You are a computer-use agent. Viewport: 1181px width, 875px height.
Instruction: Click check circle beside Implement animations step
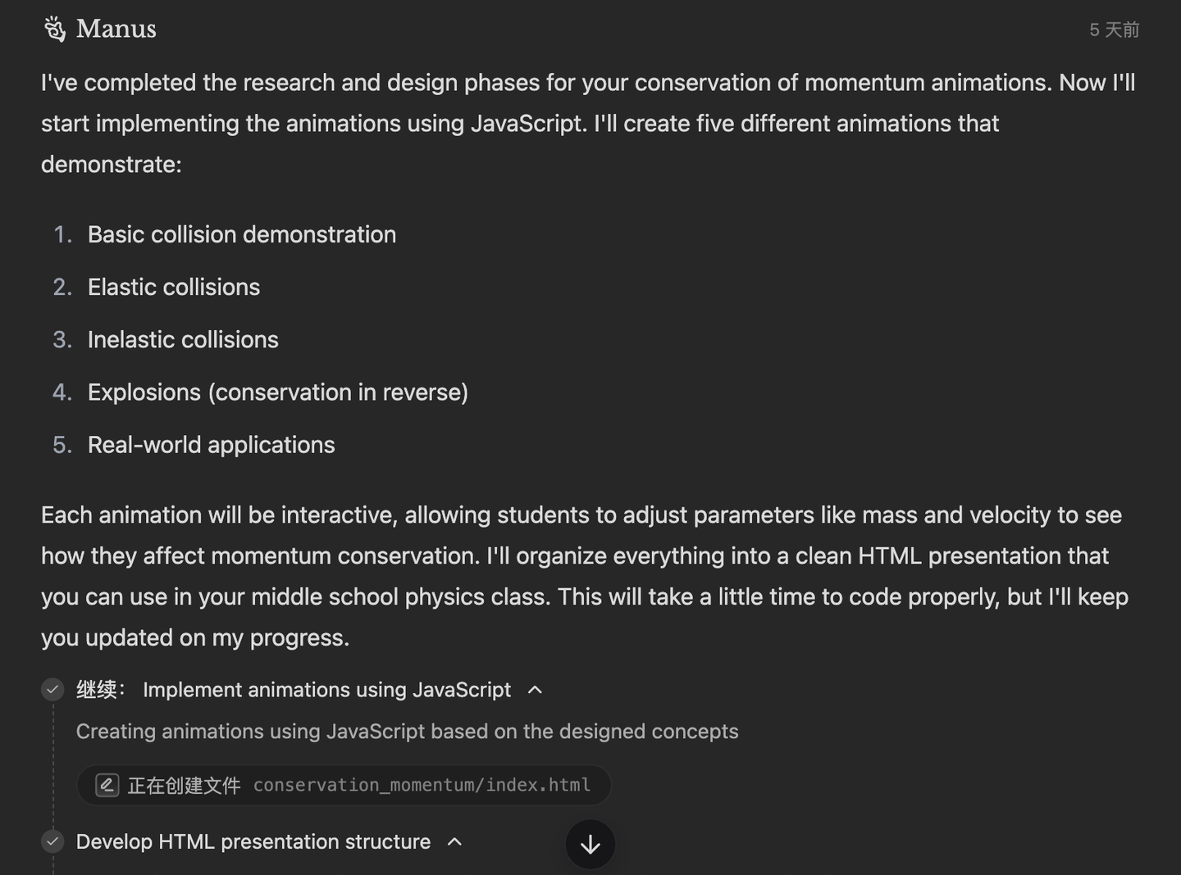click(x=53, y=690)
